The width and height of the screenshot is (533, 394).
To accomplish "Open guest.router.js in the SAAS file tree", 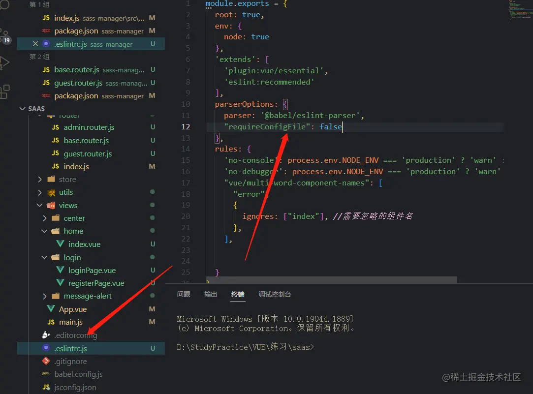I will tap(91, 153).
